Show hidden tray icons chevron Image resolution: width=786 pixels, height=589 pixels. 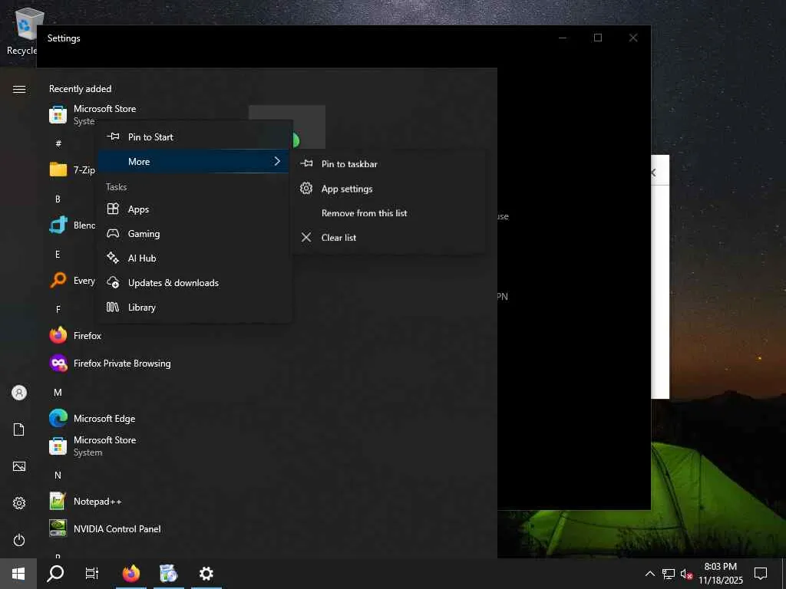tap(649, 574)
